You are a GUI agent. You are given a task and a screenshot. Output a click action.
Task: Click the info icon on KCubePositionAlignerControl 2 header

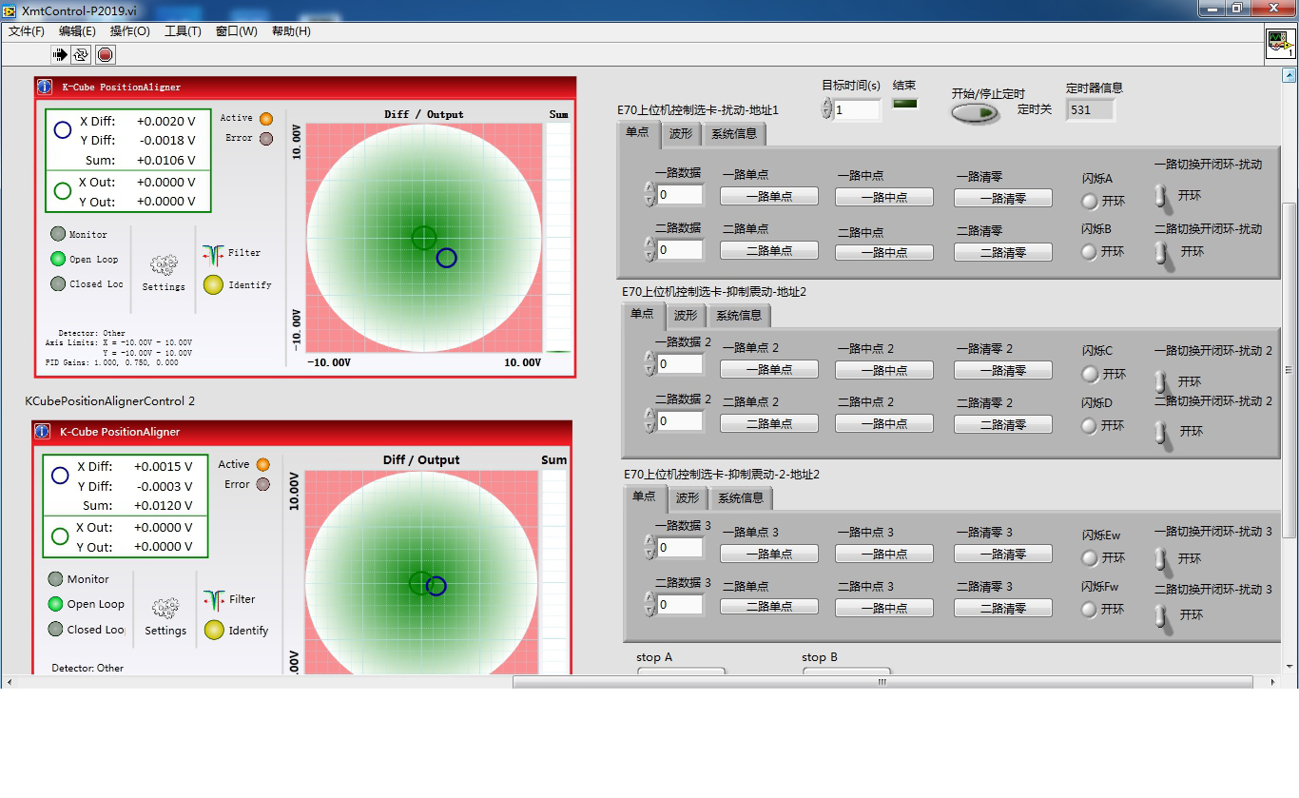[43, 431]
